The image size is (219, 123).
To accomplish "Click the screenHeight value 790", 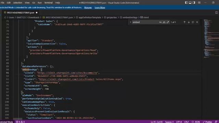I will (x=47, y=89).
